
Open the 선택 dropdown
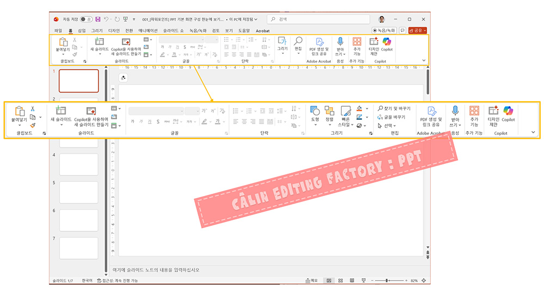386,125
